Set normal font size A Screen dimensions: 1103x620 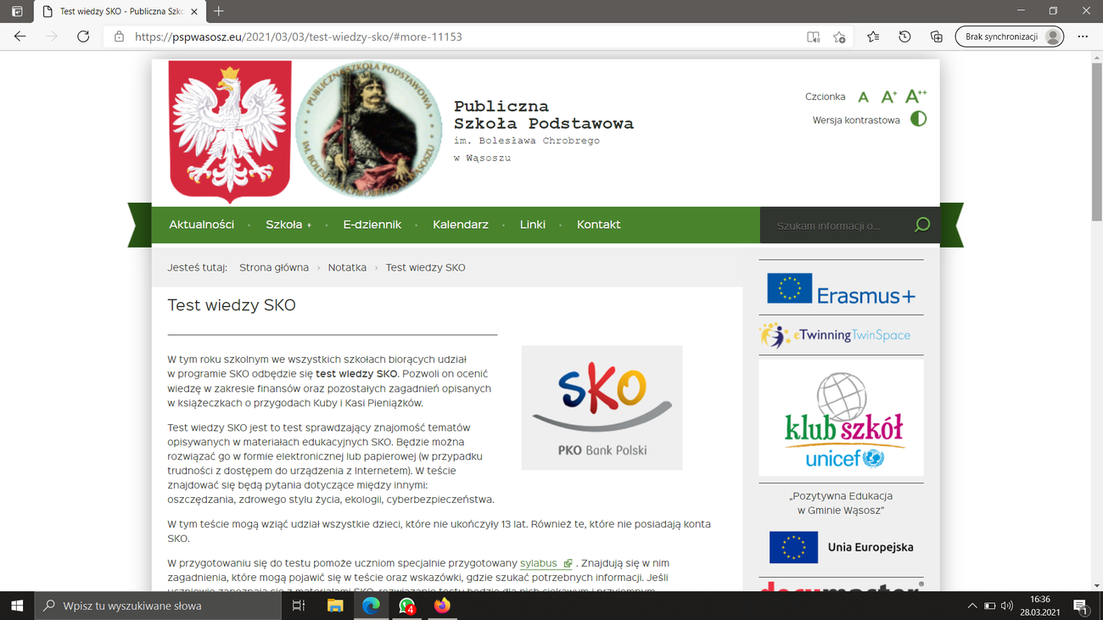click(x=863, y=98)
